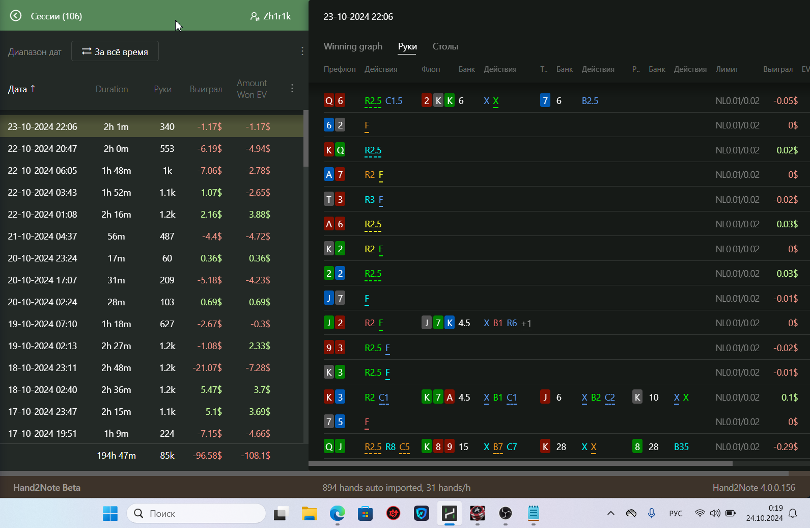This screenshot has width=810, height=528.
Task: Open the Windows Start menu
Action: [110, 513]
